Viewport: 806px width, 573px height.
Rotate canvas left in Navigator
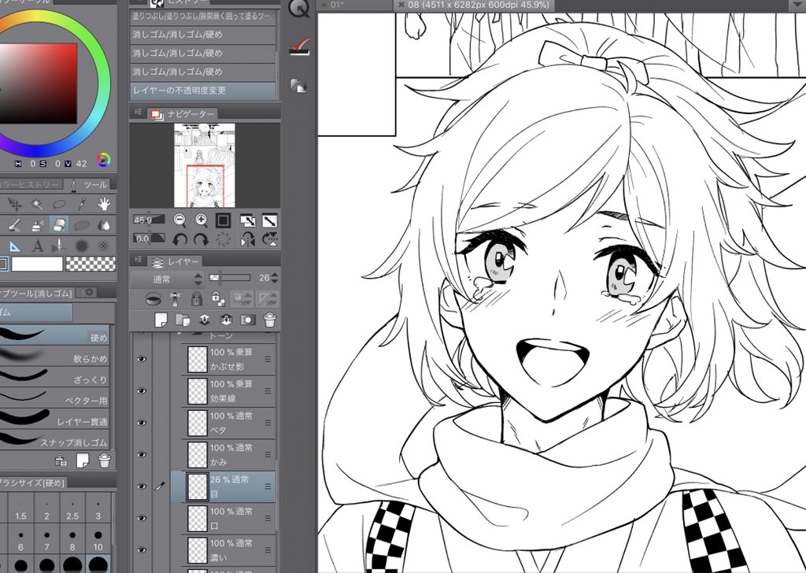point(179,239)
